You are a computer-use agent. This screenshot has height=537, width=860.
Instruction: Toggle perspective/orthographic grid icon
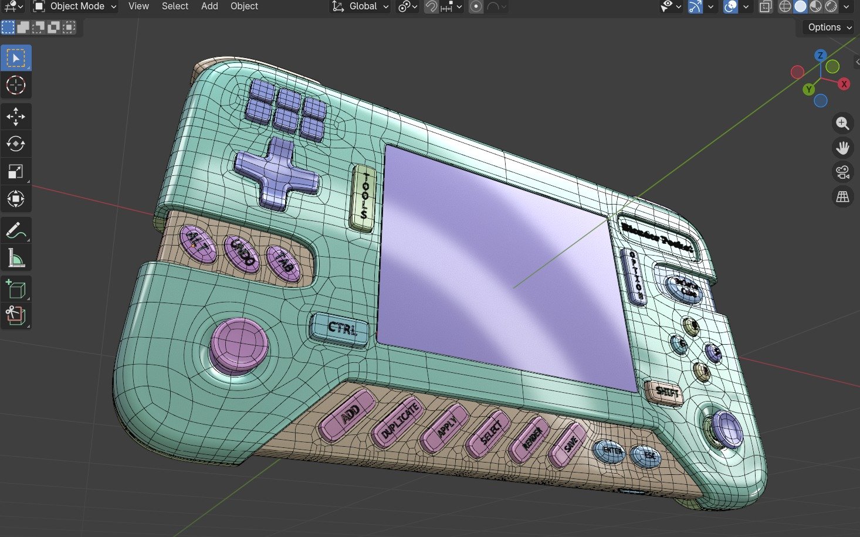click(x=843, y=197)
